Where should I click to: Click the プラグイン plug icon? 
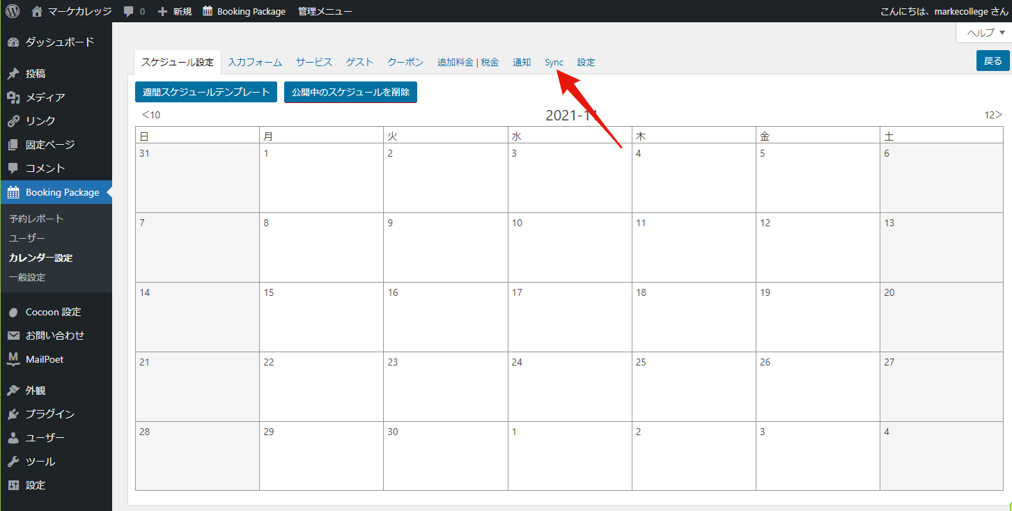click(13, 414)
